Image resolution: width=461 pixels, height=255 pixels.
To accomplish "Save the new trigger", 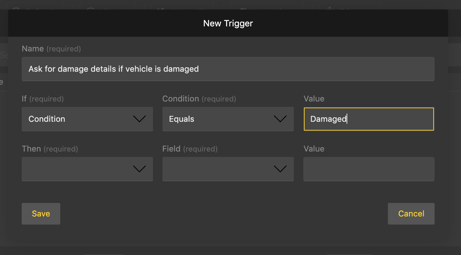I will click(41, 214).
